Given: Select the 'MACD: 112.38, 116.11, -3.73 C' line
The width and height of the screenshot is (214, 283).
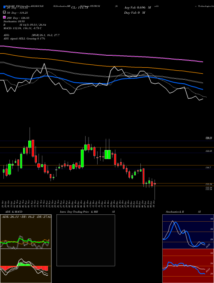Looking at the screenshot, I should [x=23, y=28].
